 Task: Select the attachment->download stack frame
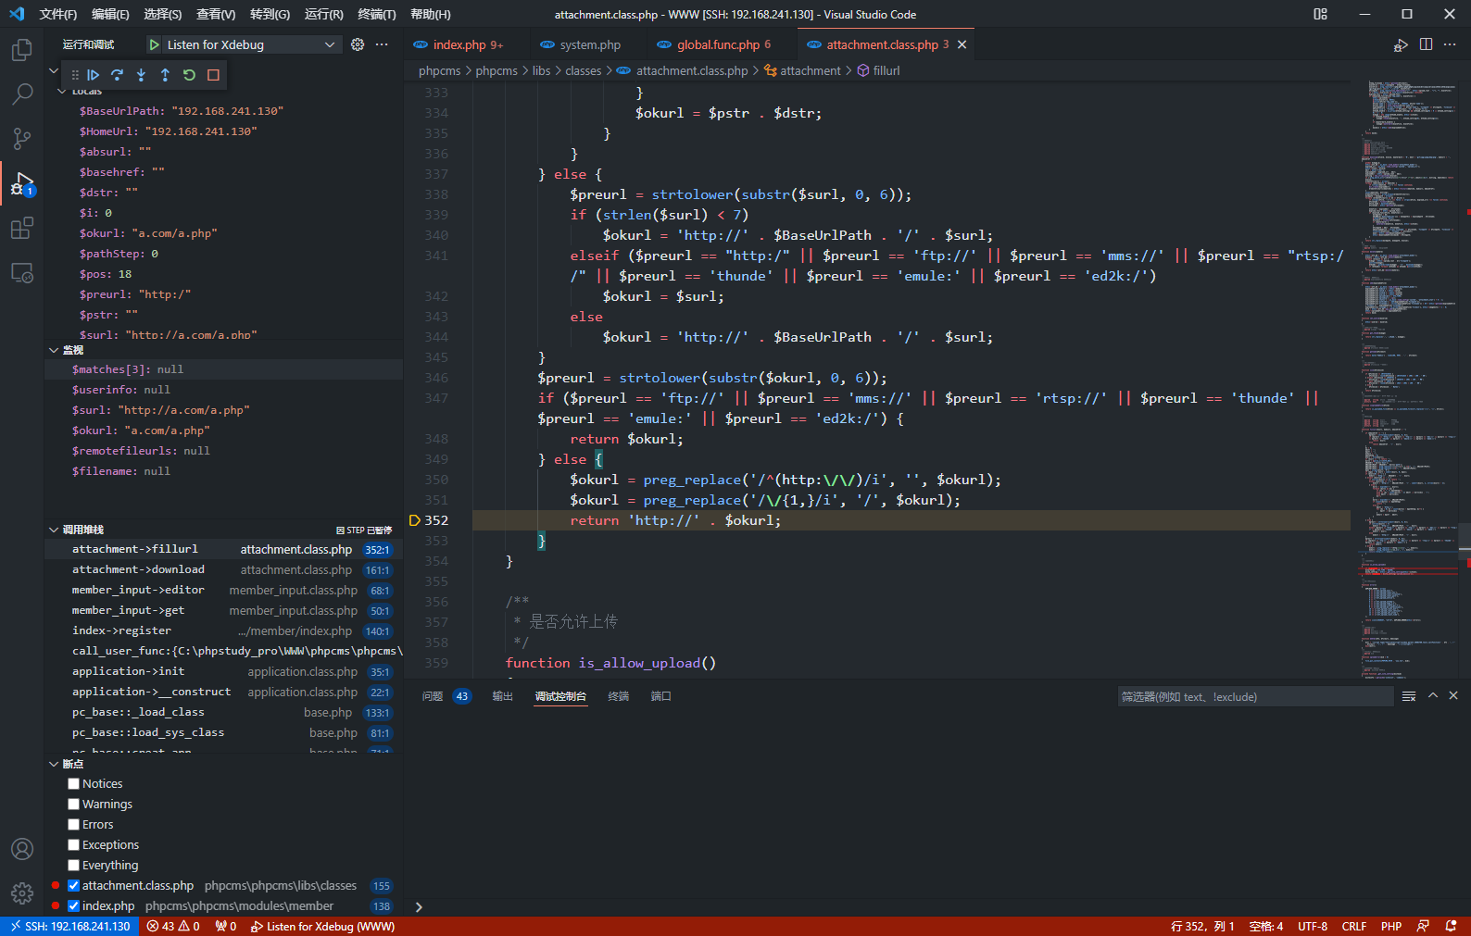[139, 570]
